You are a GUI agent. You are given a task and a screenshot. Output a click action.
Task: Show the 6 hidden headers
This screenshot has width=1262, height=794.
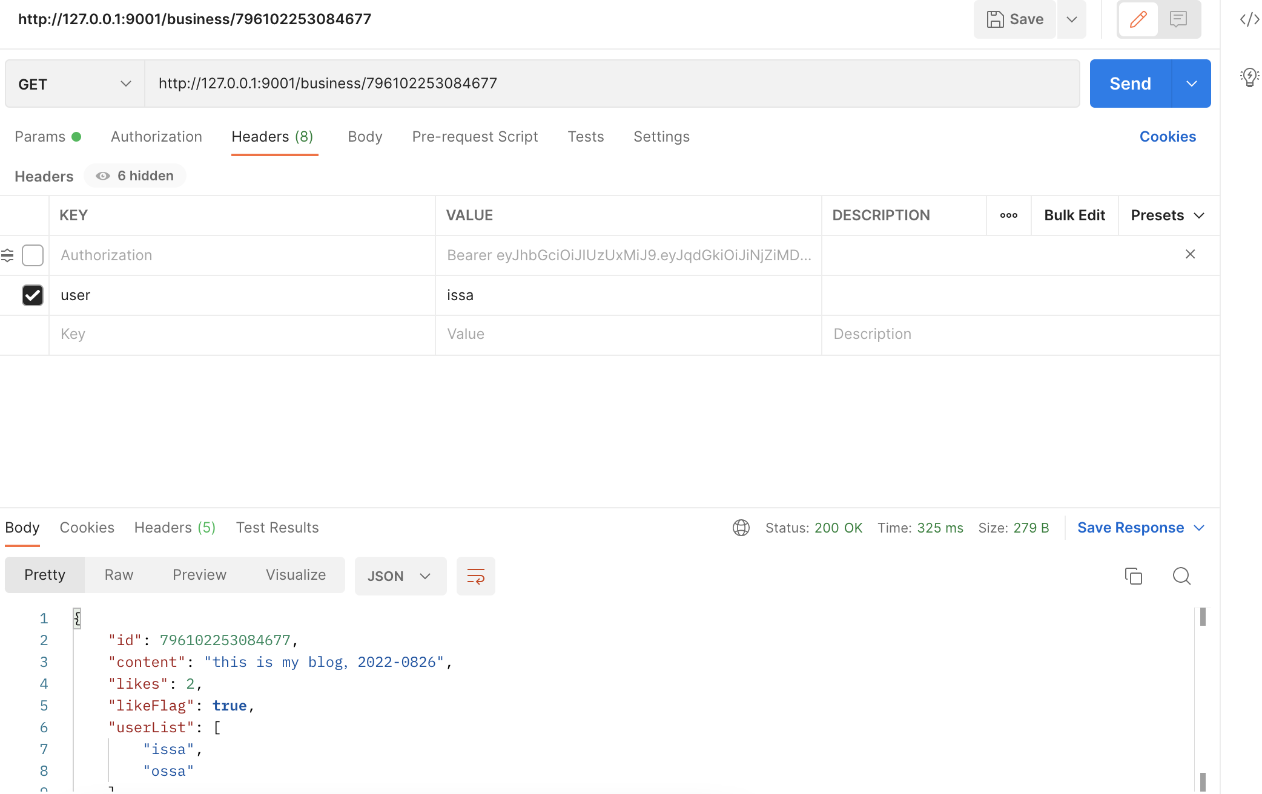tap(135, 176)
